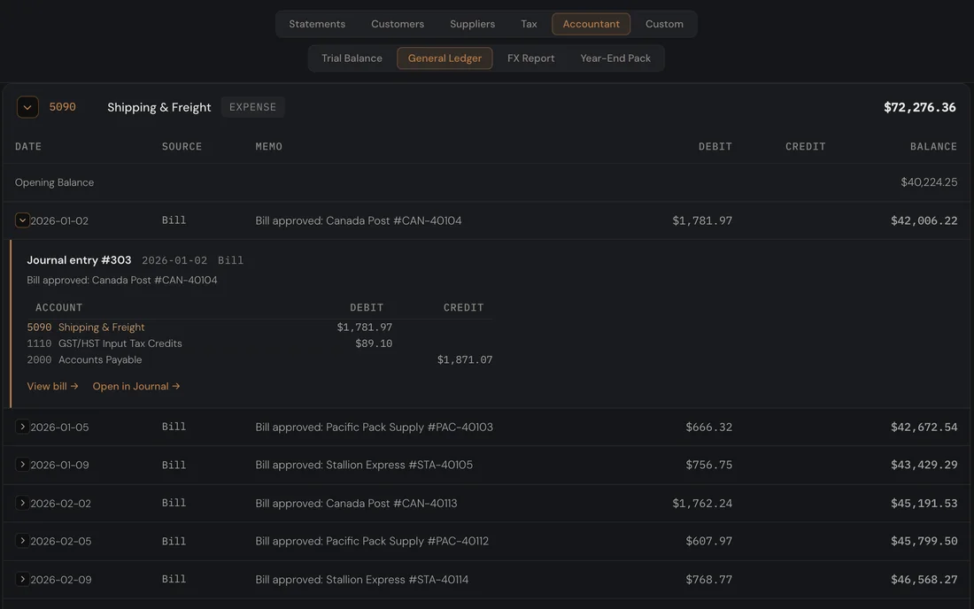Expand the 2026-02-09 Stallion Express row

(x=22, y=579)
